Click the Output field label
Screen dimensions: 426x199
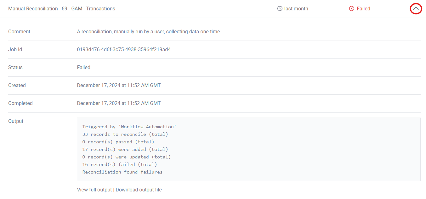(16, 121)
